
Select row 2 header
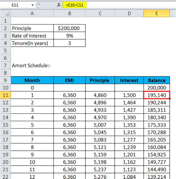point(5,28)
